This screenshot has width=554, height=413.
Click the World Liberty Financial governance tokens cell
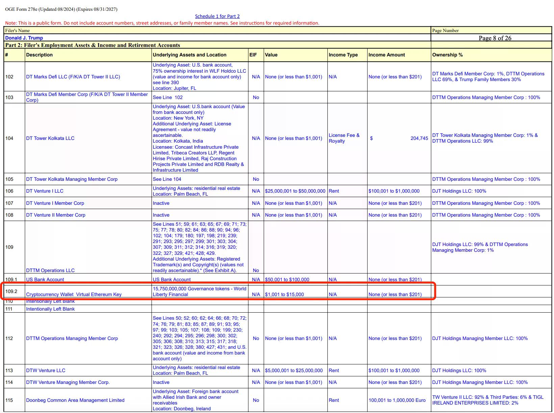[x=199, y=291]
